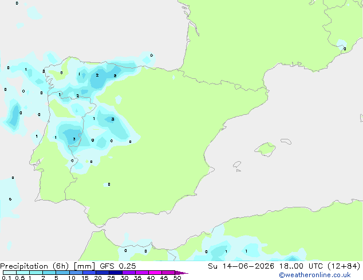Click the '0.1' legend scale label

(x=6, y=278)
